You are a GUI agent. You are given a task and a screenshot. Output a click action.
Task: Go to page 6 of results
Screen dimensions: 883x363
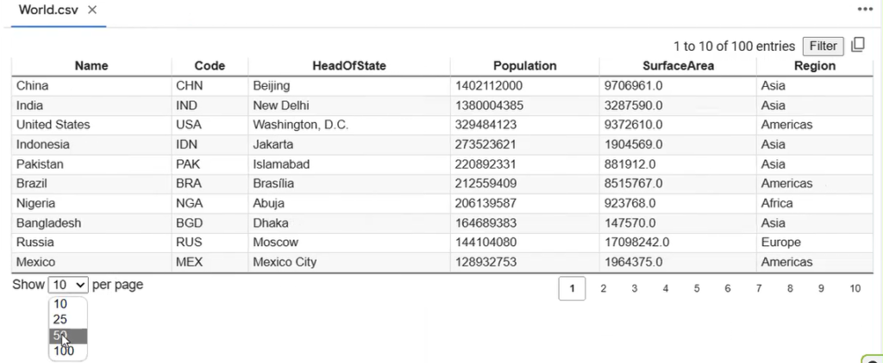click(x=728, y=288)
